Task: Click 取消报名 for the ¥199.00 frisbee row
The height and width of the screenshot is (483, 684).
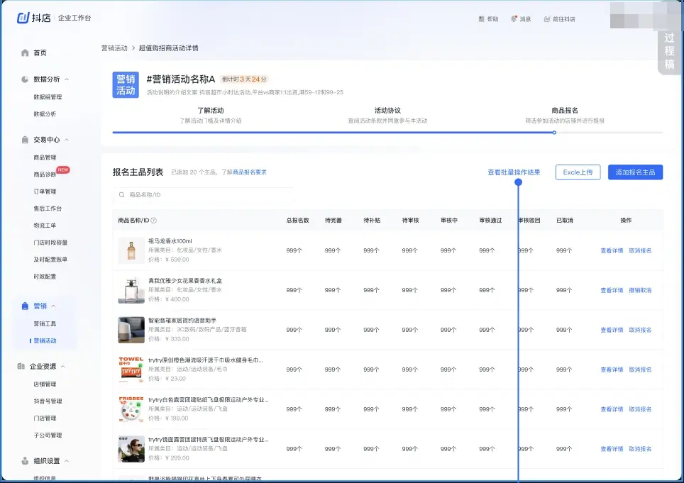Action: [640, 409]
